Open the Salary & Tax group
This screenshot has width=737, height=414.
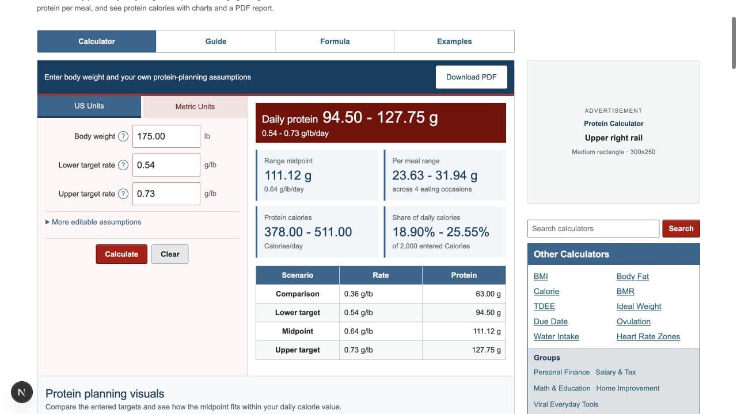point(616,372)
